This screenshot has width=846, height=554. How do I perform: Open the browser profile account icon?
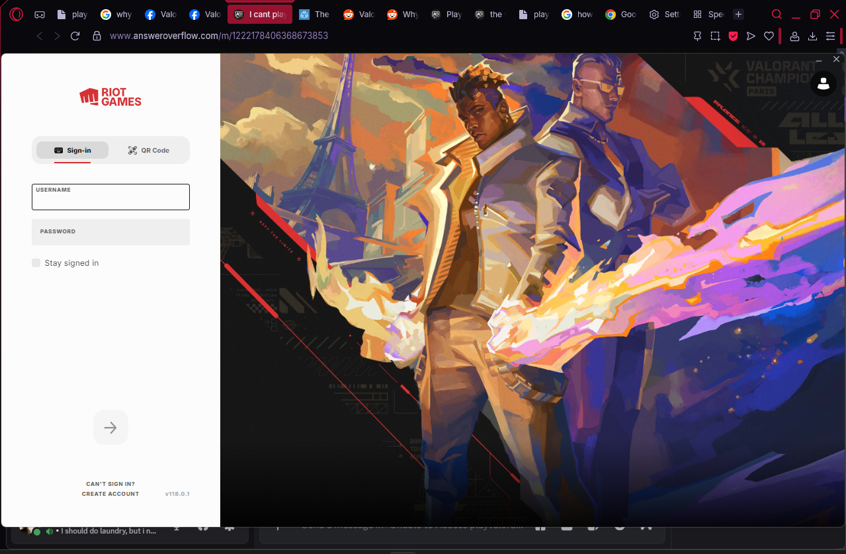[795, 36]
